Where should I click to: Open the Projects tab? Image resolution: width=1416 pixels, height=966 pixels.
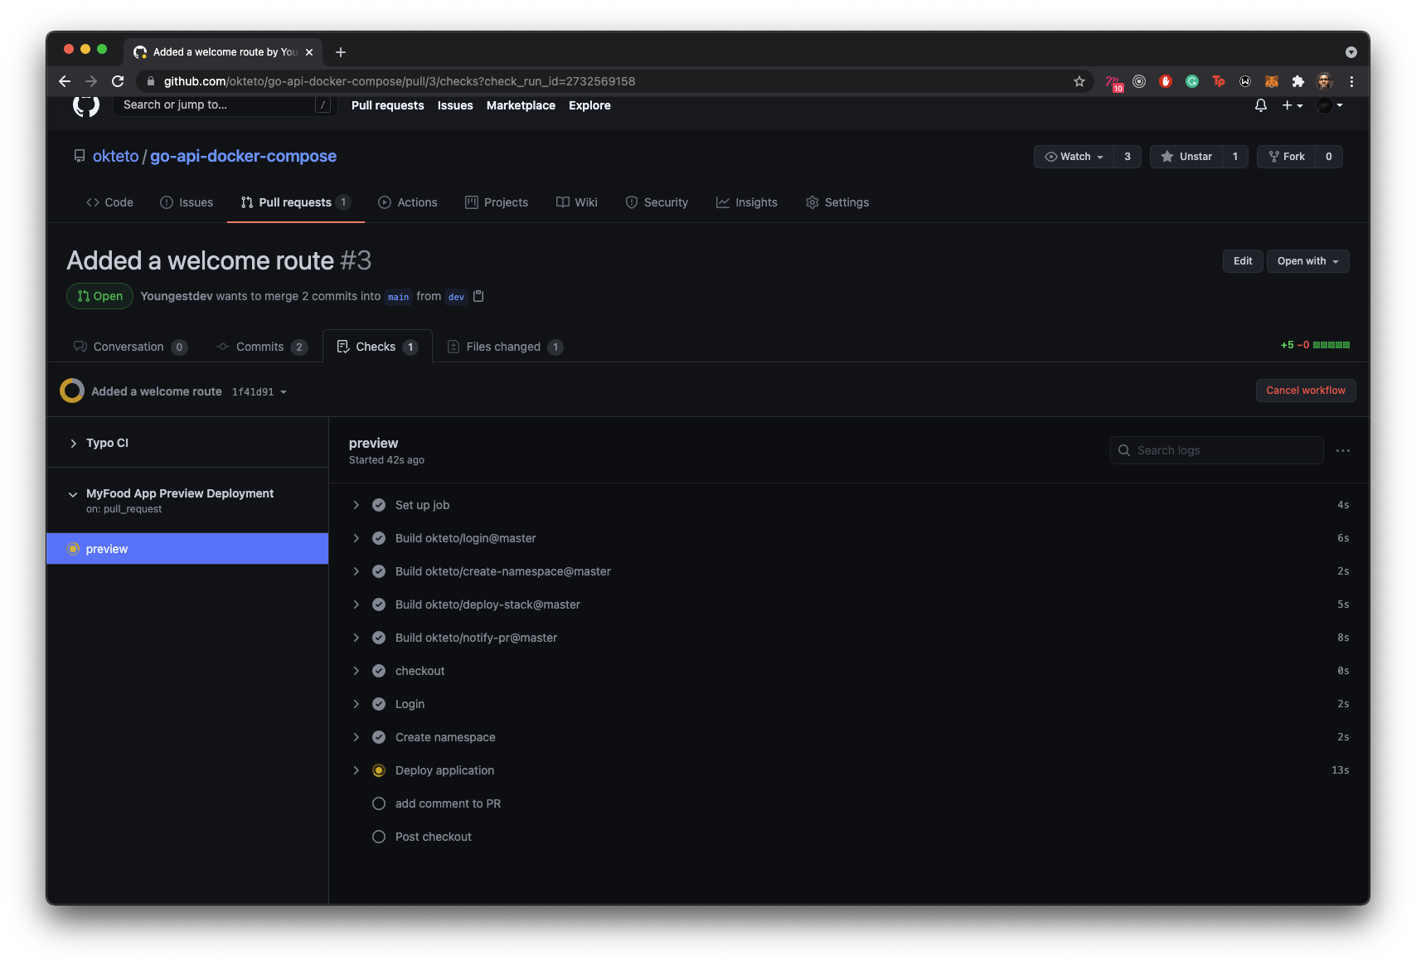tap(497, 202)
